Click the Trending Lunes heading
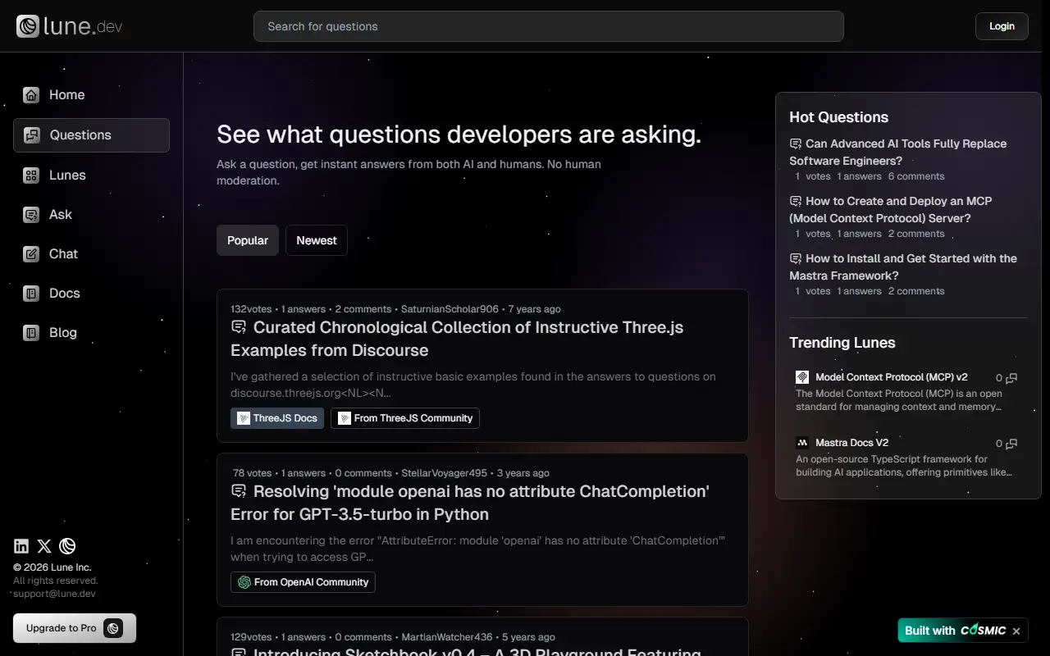This screenshot has height=656, width=1050. click(842, 343)
